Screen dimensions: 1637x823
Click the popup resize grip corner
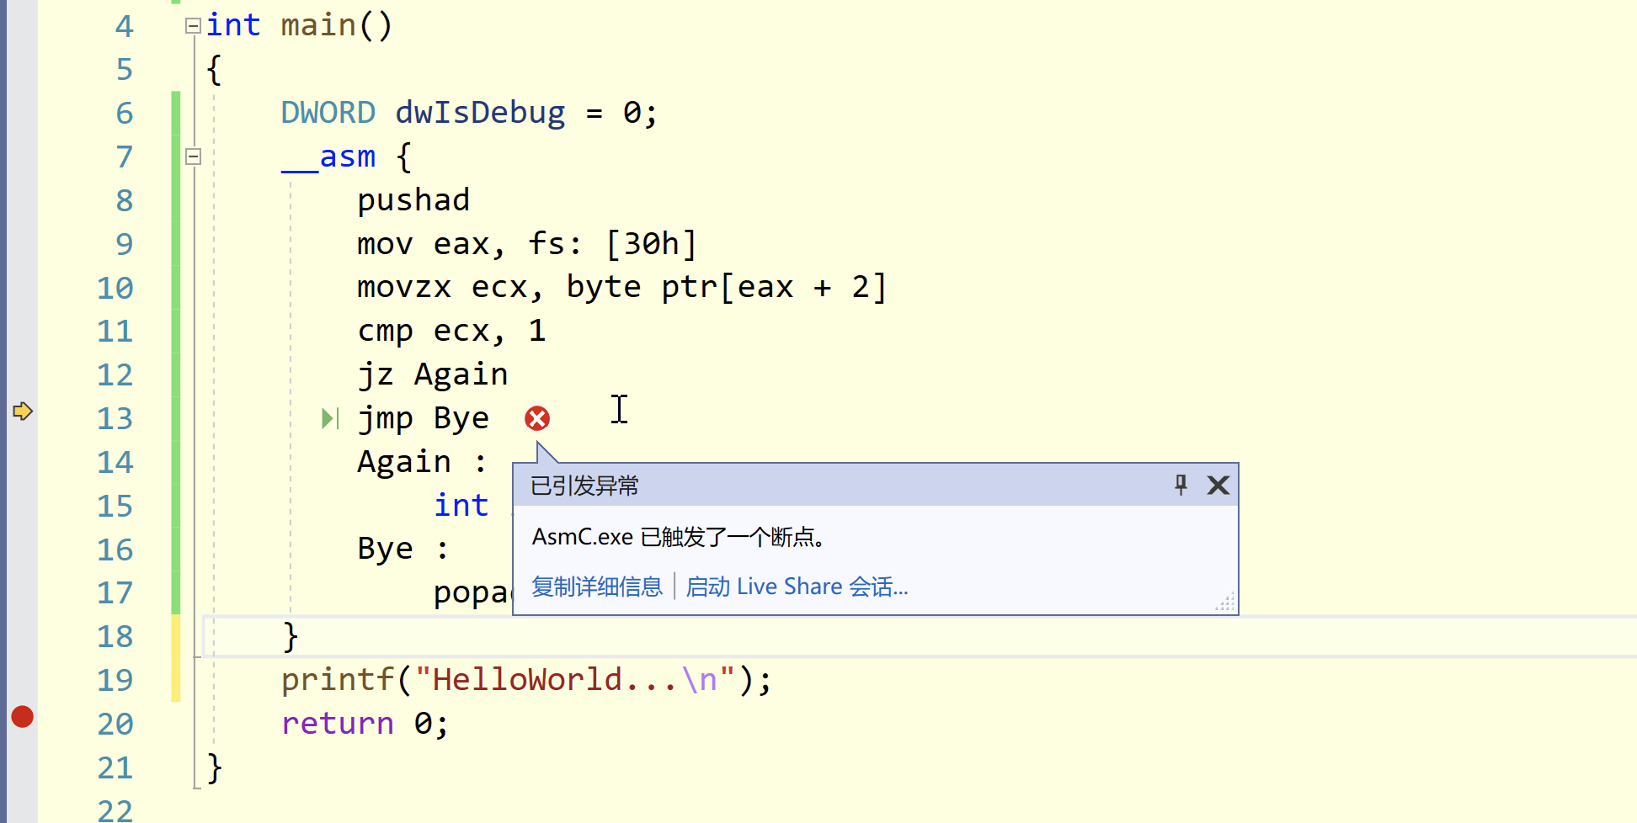coord(1225,602)
